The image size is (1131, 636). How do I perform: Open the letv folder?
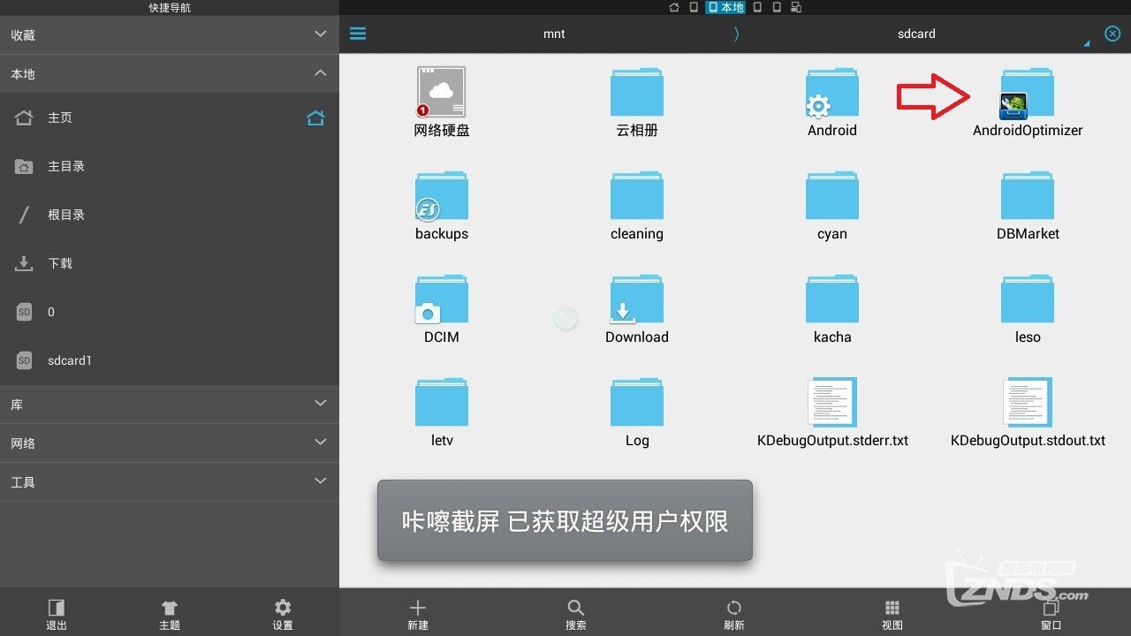442,402
